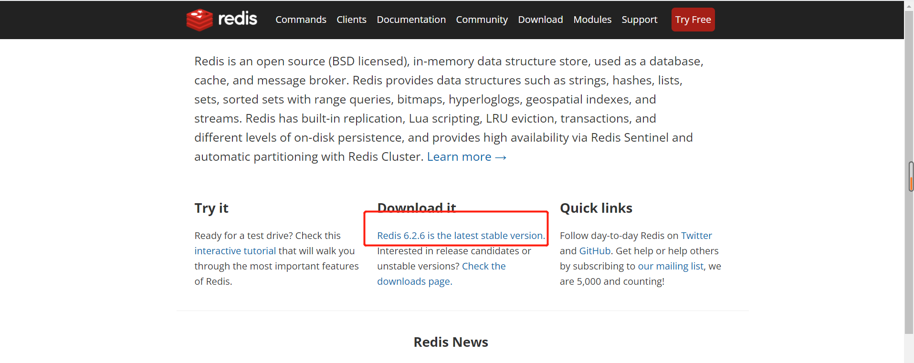Open the Support nav item
The height and width of the screenshot is (363, 914).
click(x=639, y=20)
